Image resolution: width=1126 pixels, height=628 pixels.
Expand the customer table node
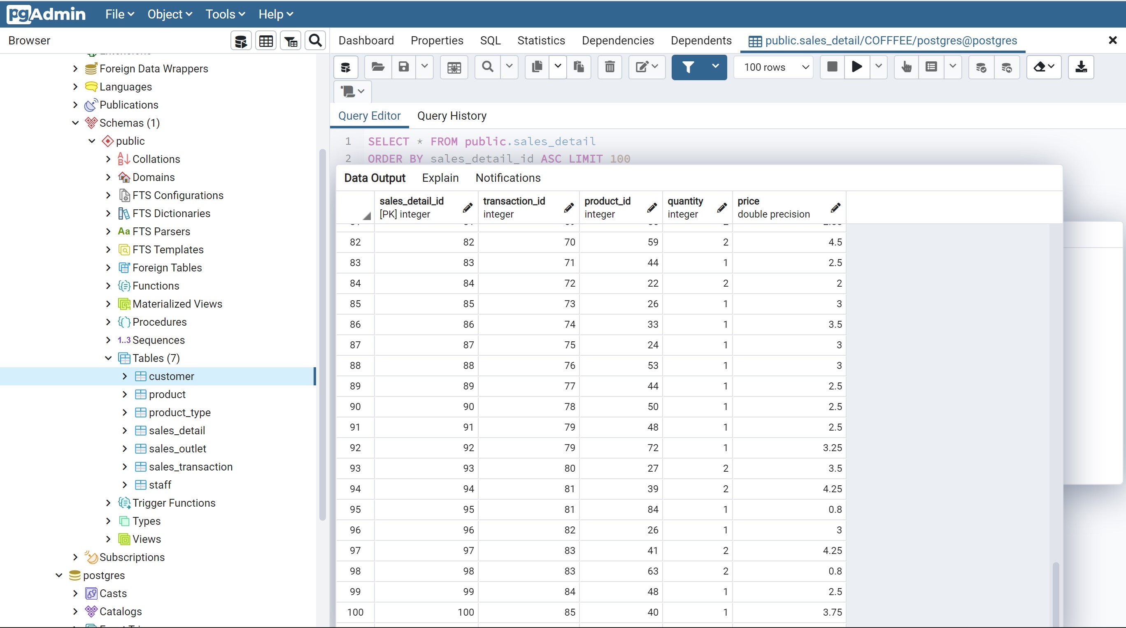point(125,376)
